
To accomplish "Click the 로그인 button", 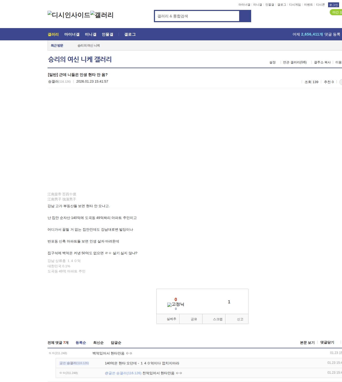I will click(x=333, y=5).
